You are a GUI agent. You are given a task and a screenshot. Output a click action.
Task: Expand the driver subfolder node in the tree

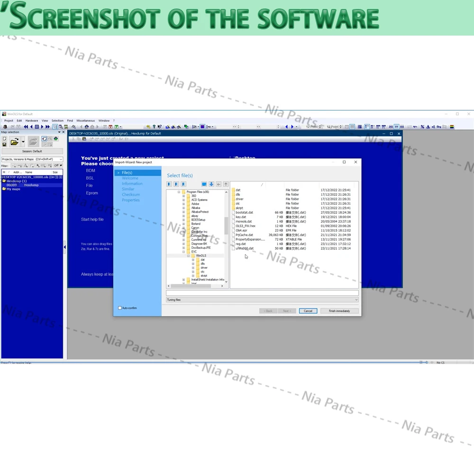pos(193,267)
